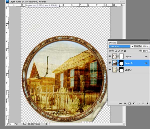Click the create new layer icon
150x129 pixels.
click(143, 103)
